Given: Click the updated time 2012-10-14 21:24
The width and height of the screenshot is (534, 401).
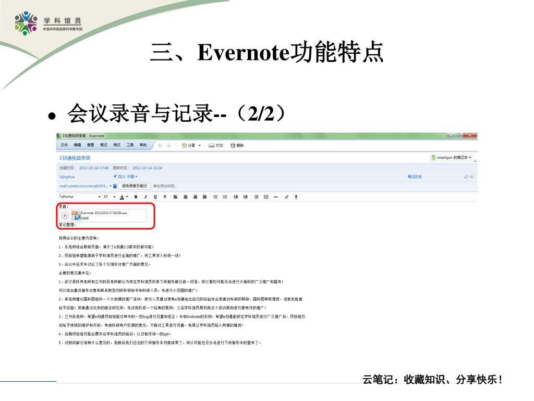Looking at the screenshot, I should 147,168.
